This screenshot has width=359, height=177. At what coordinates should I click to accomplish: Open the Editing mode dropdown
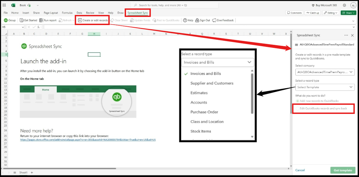coord(331,13)
